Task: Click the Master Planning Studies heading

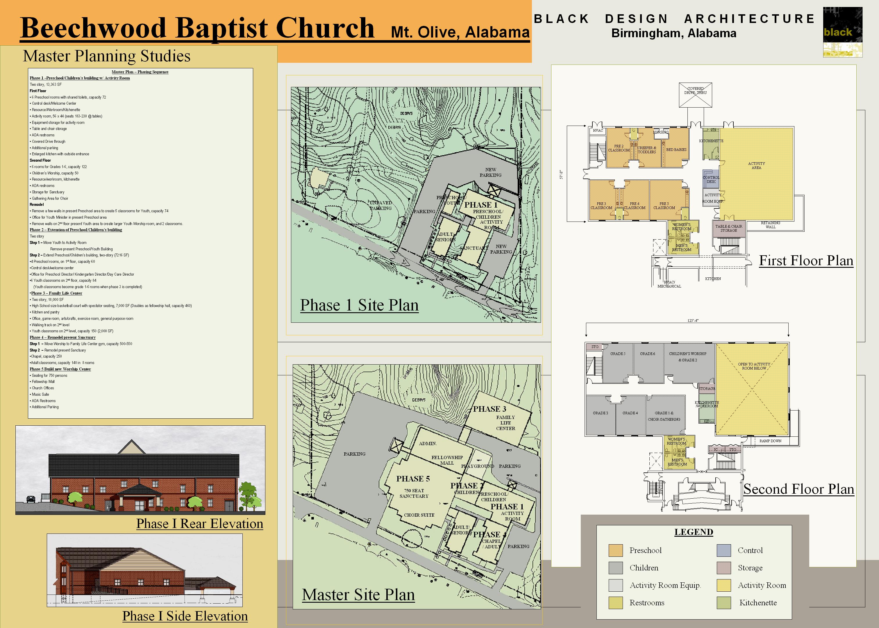Action: point(108,56)
